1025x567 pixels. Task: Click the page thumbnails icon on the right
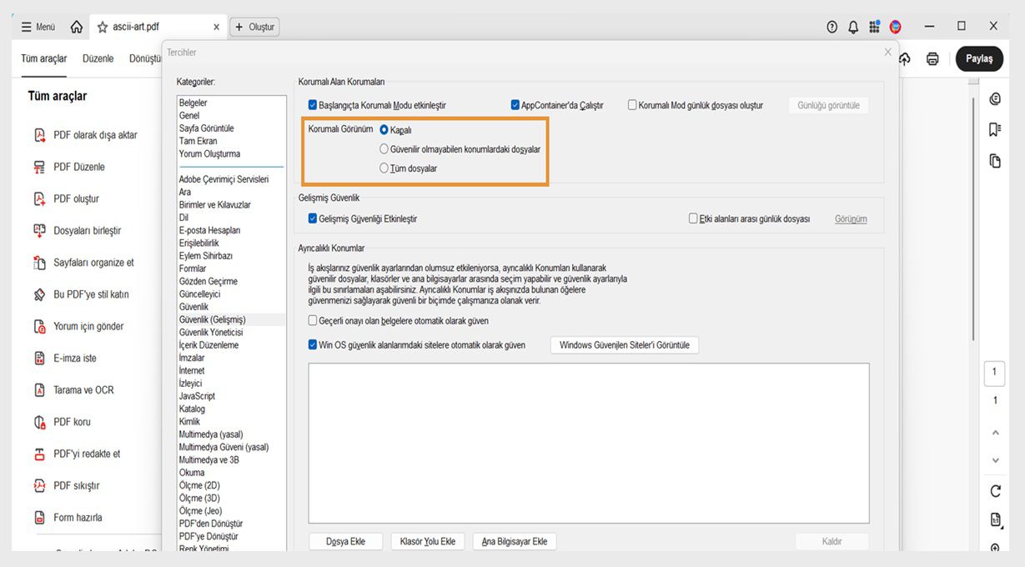coord(994,155)
